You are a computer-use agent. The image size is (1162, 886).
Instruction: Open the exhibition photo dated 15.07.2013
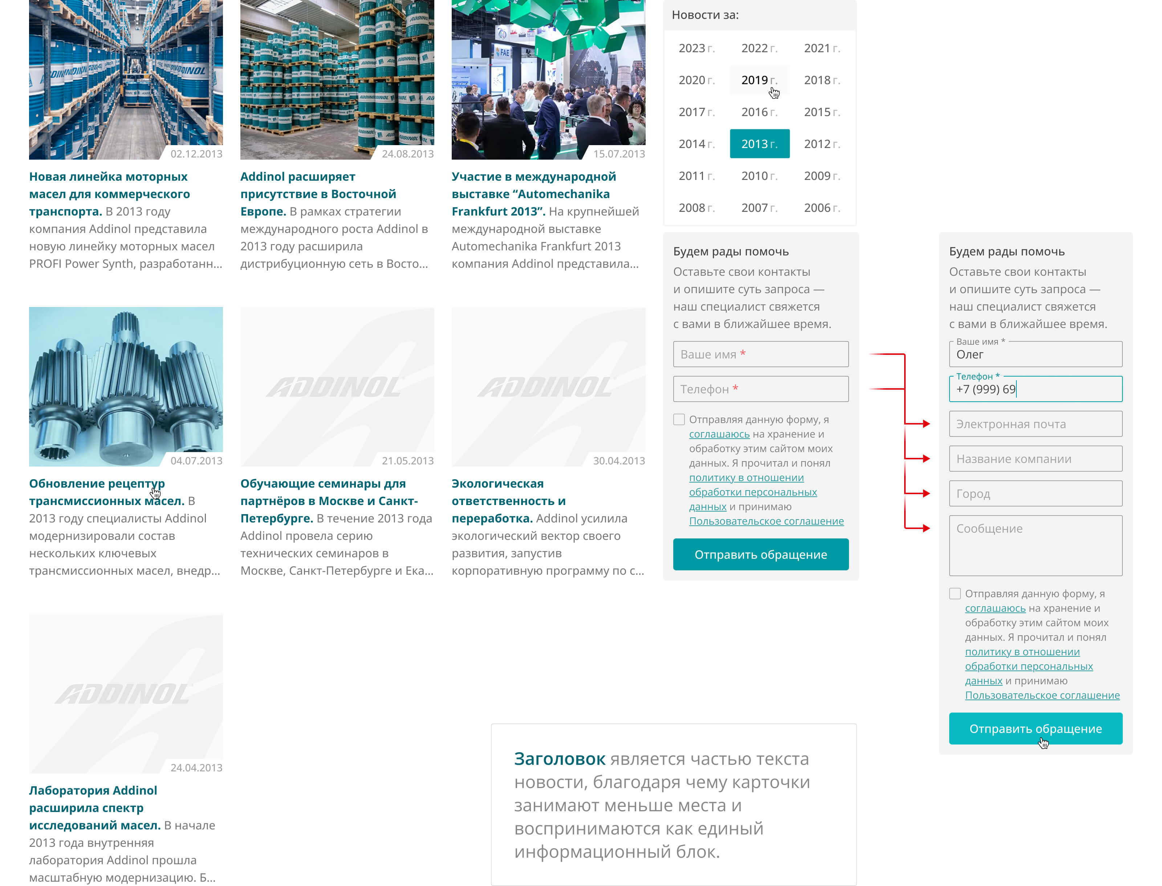(548, 79)
